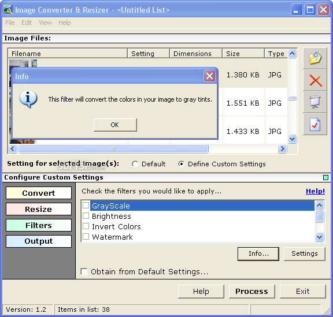
Task: Open the Edit menu
Action: point(27,23)
